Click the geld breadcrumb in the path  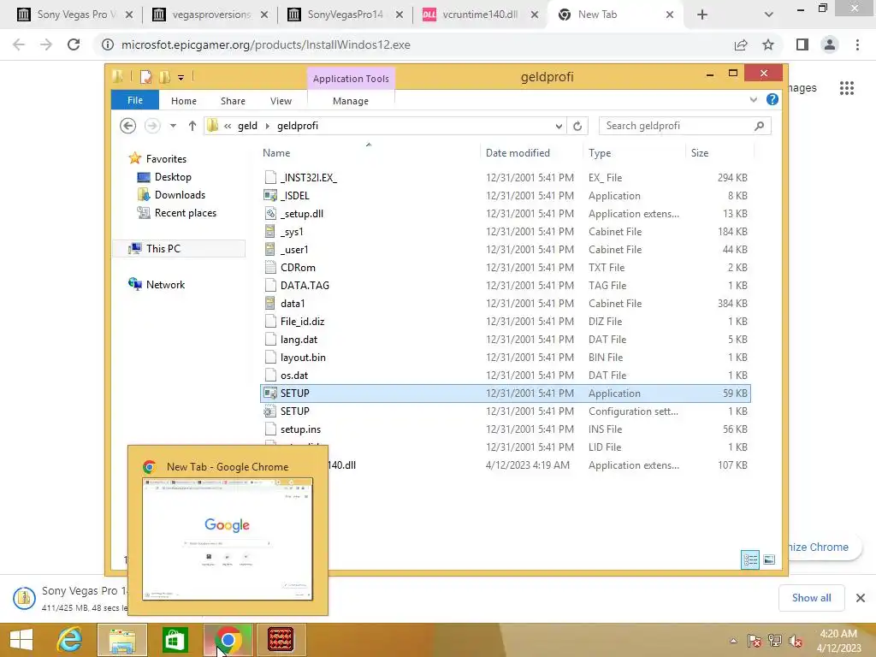[247, 126]
